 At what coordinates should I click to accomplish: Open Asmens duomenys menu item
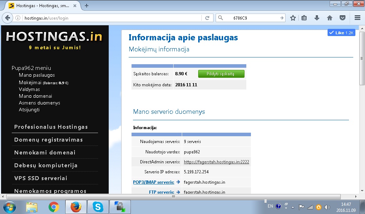click(39, 103)
